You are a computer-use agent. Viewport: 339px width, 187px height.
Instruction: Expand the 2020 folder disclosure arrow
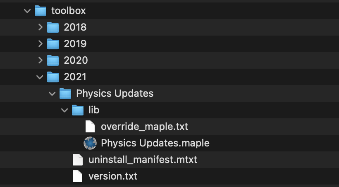tap(40, 60)
